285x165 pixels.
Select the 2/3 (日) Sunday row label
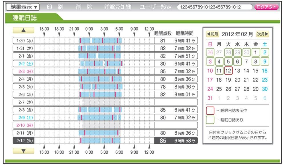point(24,71)
